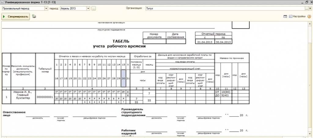Click the form icon in title bar
This screenshot has width=313, height=138.
2,2
